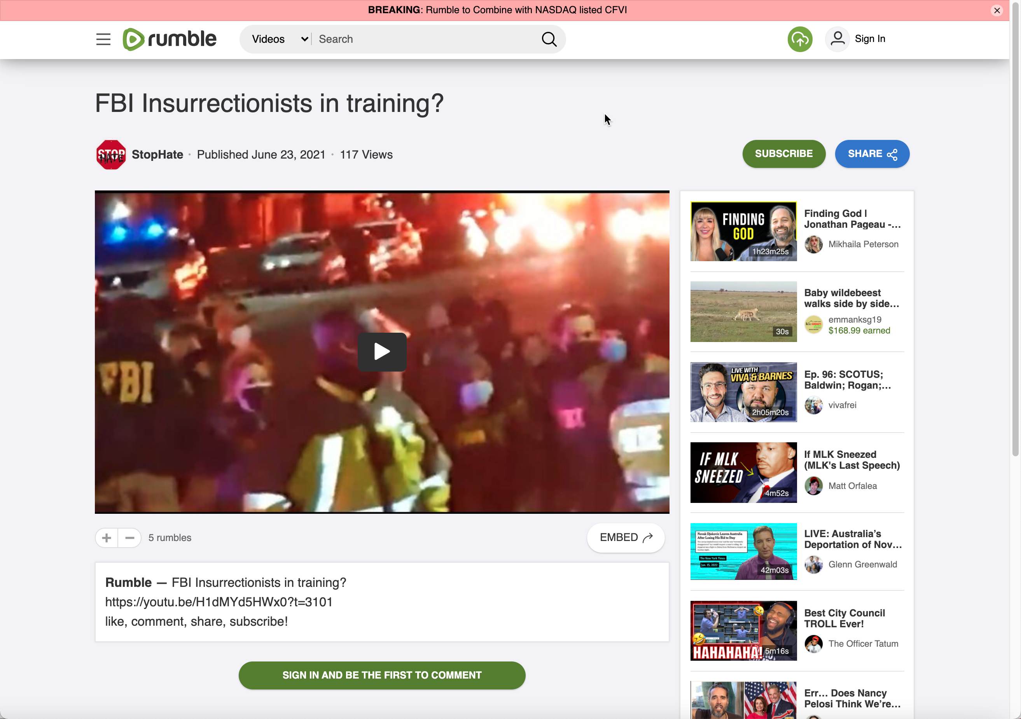Open the Share options button
The width and height of the screenshot is (1021, 719).
[x=872, y=154]
